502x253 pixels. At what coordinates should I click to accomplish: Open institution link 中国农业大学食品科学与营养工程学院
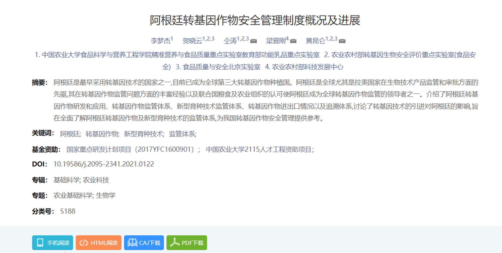click(x=177, y=55)
